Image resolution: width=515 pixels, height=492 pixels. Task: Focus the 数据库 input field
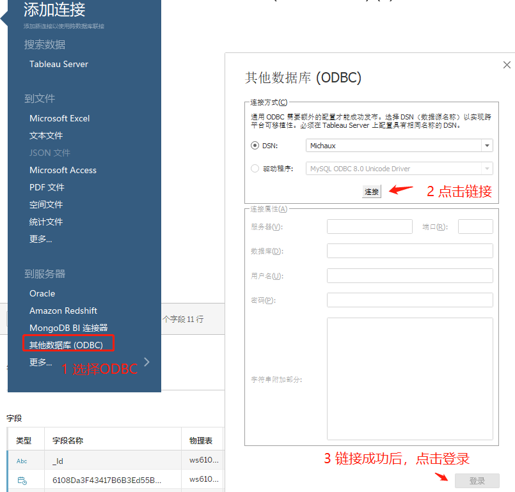click(410, 251)
